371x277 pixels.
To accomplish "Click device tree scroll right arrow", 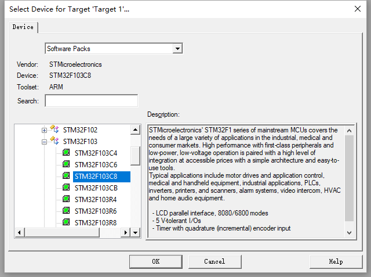I will (x=126, y=232).
